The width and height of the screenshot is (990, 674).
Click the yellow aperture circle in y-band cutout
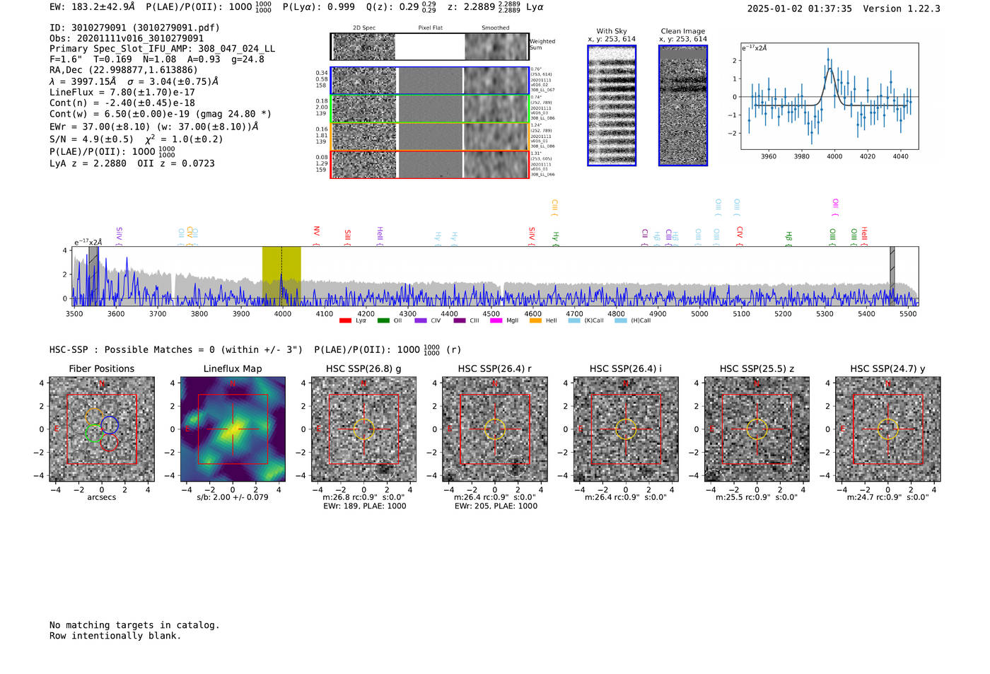point(888,429)
